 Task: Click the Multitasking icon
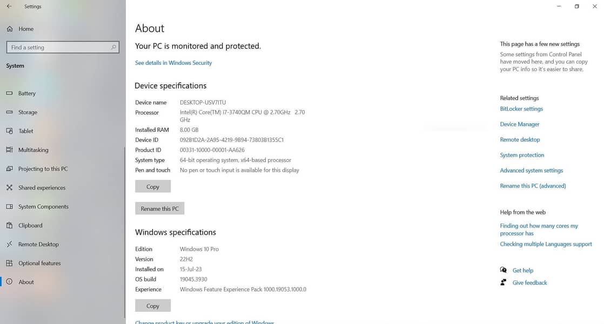click(x=10, y=150)
